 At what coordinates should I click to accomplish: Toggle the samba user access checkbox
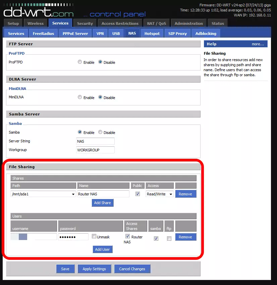(x=156, y=238)
